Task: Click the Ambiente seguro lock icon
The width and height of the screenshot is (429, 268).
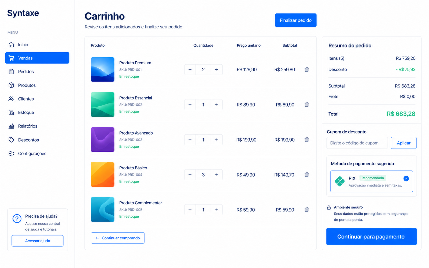Action: tap(329, 207)
